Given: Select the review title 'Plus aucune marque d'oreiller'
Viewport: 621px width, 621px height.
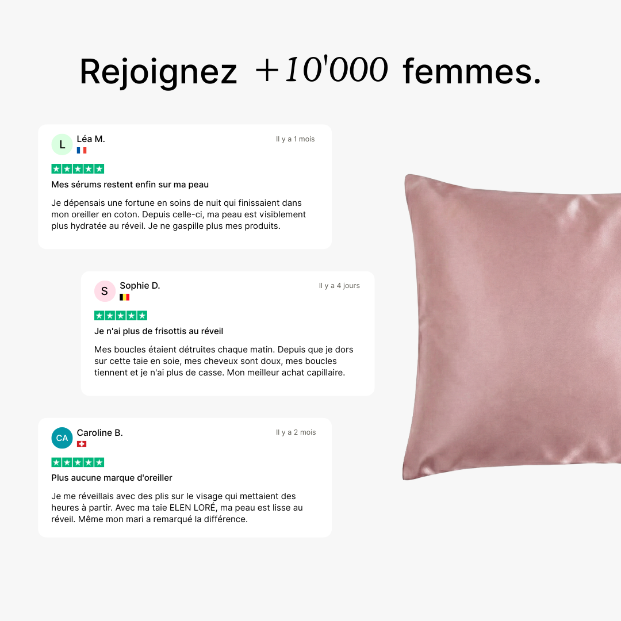Looking at the screenshot, I should click(112, 478).
